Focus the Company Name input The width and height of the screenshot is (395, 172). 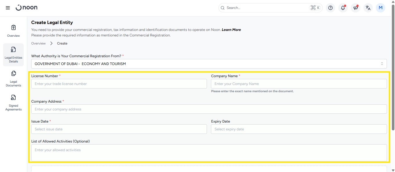pos(299,84)
